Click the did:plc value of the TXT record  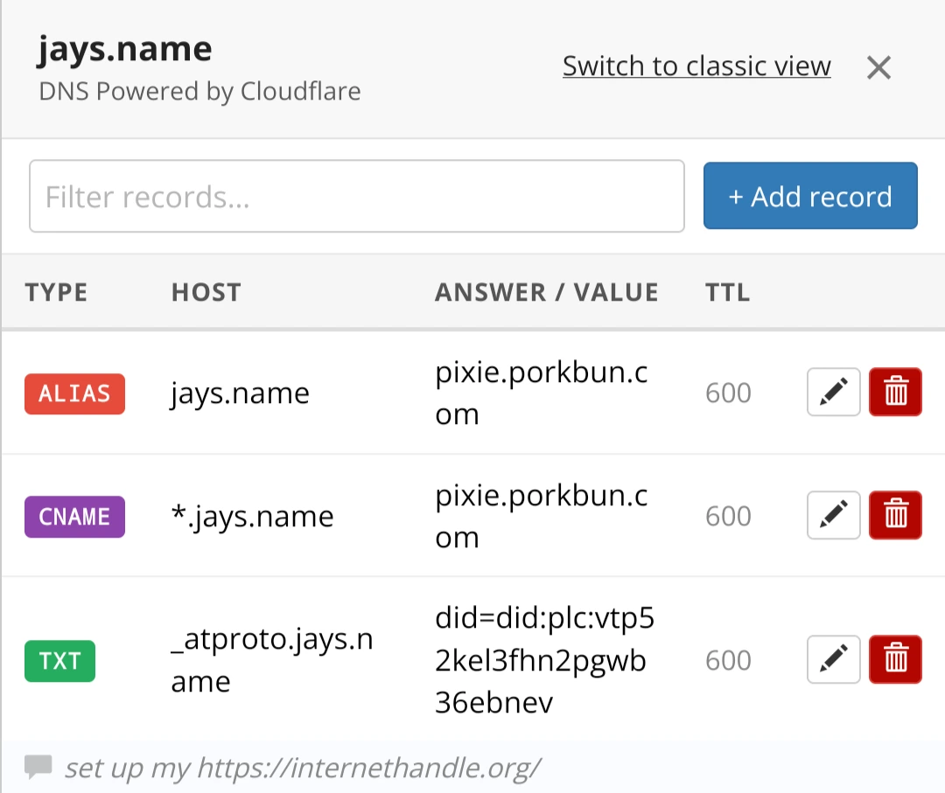544,660
